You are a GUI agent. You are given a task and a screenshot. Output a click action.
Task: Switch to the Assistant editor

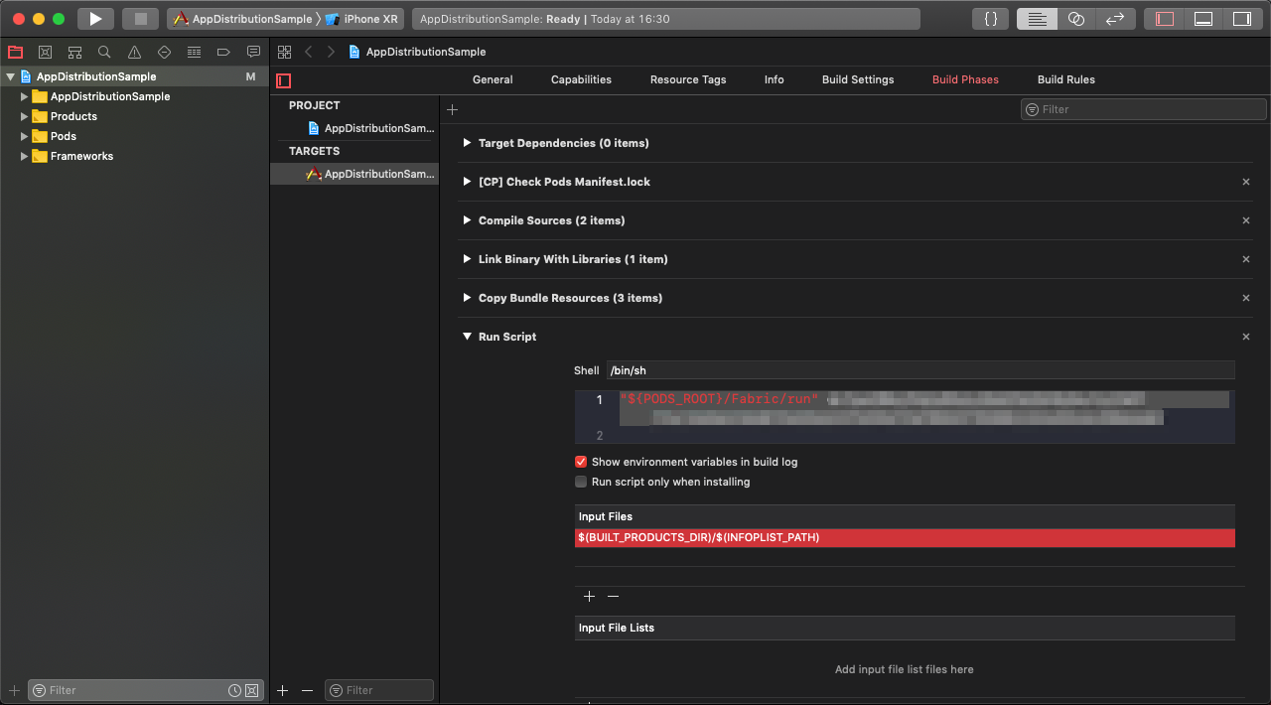point(1075,19)
